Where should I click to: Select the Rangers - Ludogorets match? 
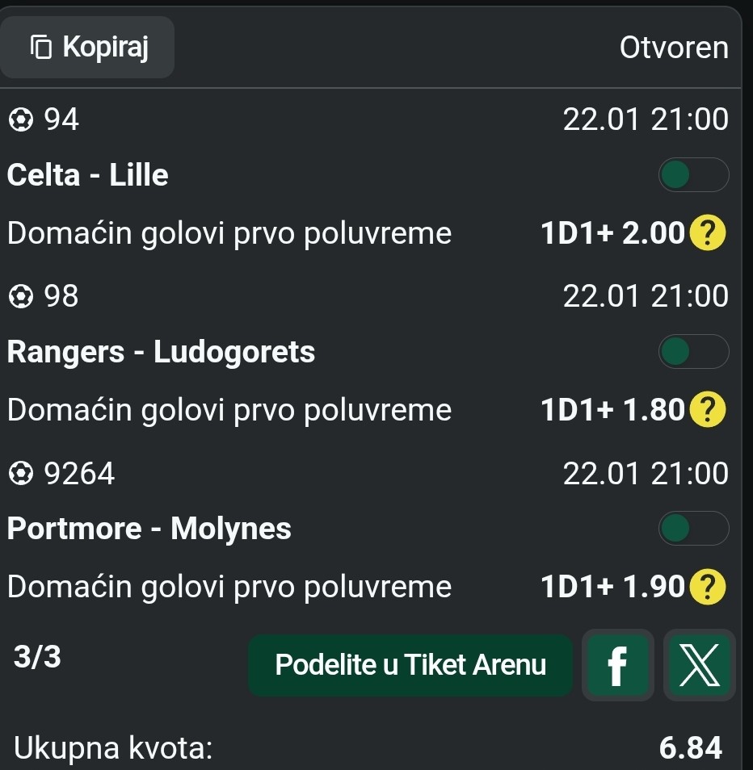(161, 352)
